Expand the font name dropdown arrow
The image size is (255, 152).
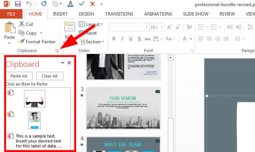tap(146, 27)
